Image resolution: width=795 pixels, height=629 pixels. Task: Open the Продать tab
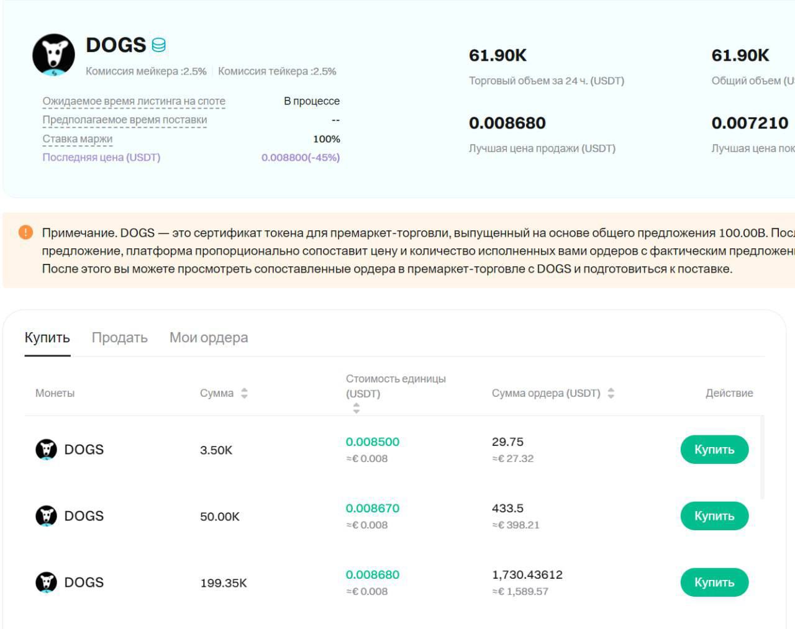[119, 338]
